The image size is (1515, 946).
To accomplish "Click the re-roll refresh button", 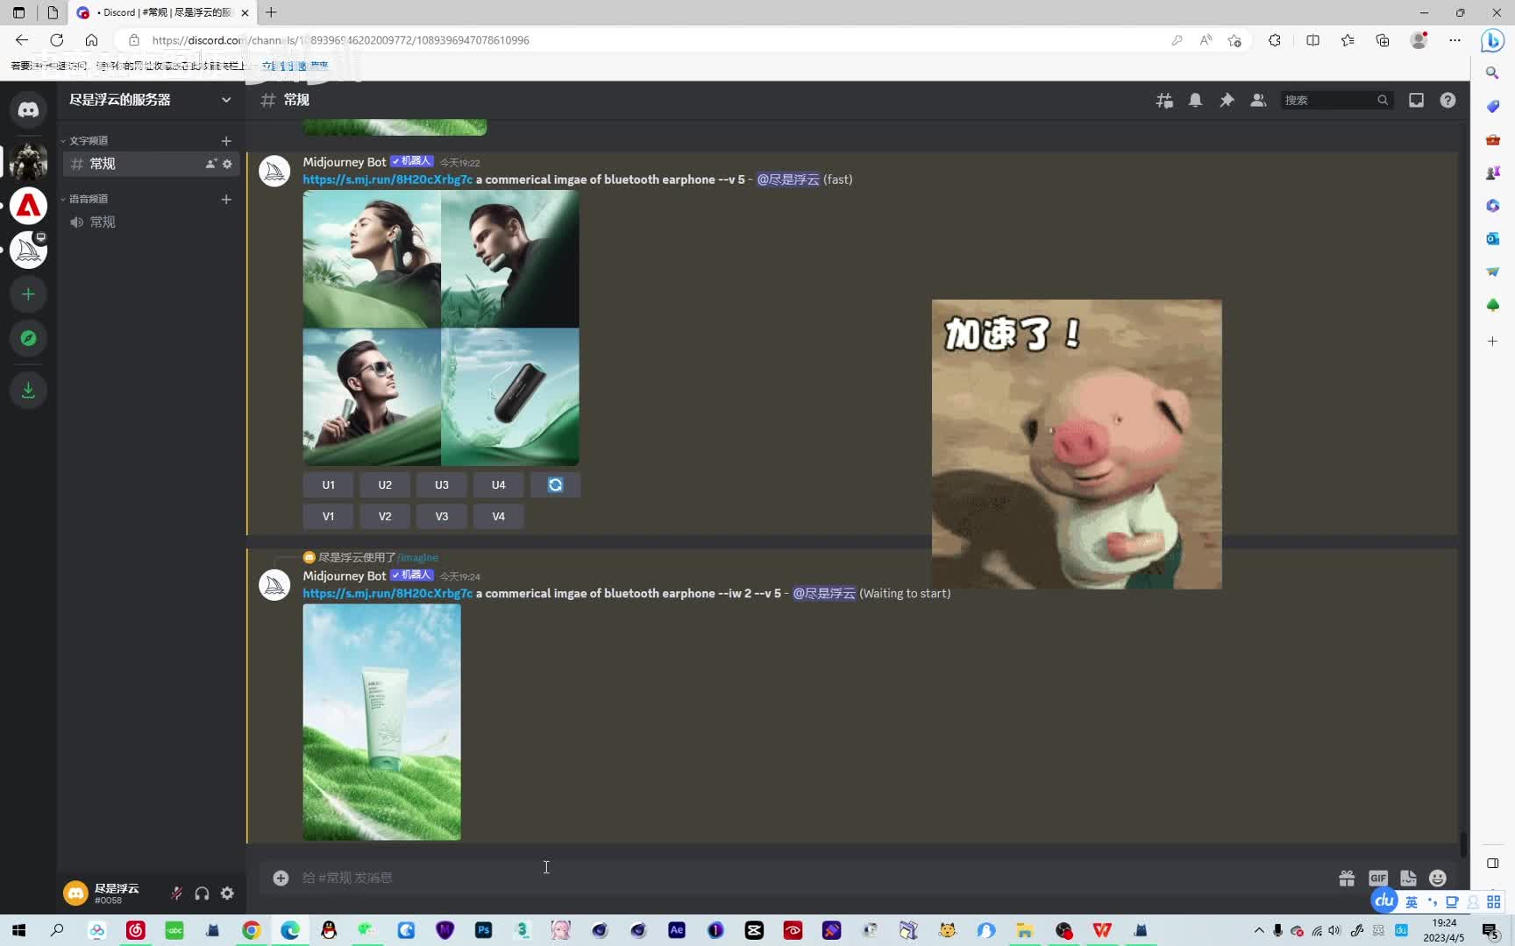I will click(x=555, y=485).
